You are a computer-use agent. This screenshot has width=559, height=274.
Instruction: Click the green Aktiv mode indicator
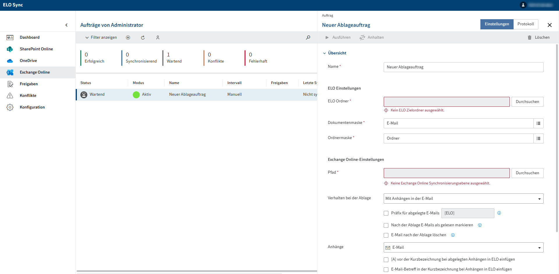point(136,95)
